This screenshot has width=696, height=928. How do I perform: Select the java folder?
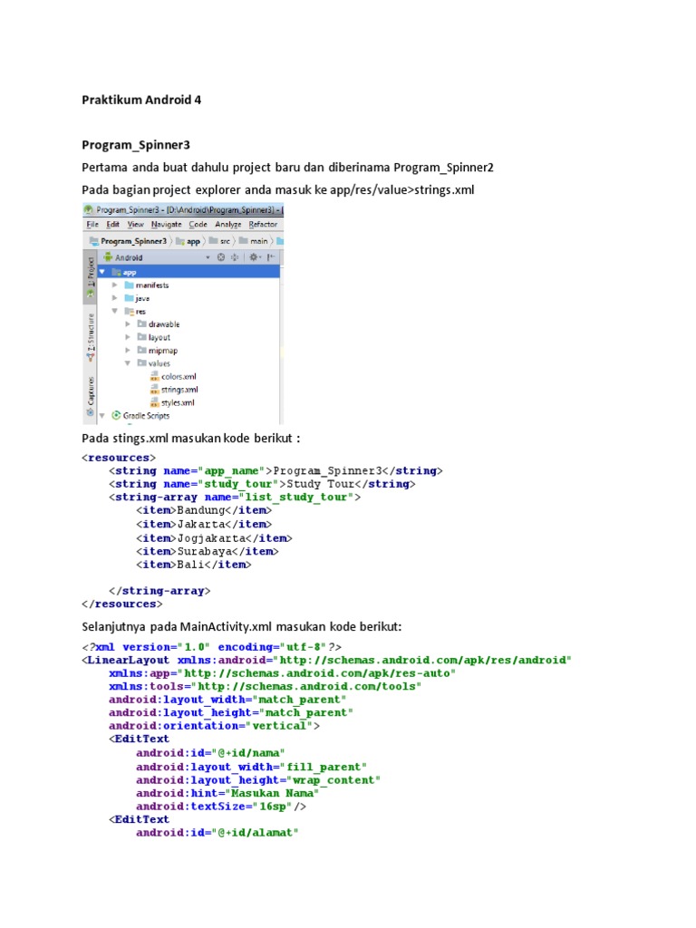pyautogui.click(x=142, y=298)
